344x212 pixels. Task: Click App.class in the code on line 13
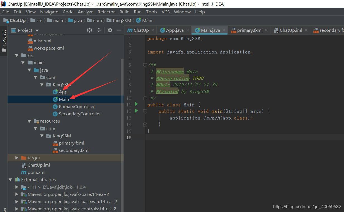(235, 118)
